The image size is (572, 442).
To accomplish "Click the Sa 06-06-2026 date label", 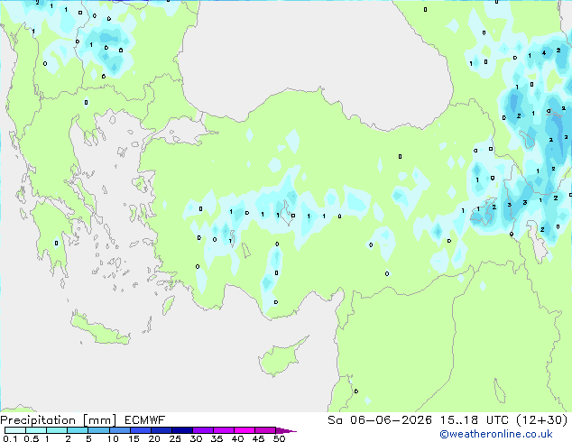I will click(380, 420).
